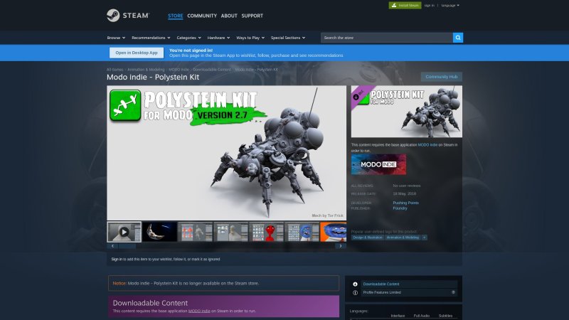Click the Steam logo in the header
Screen dimensions: 569x320
pyautogui.click(x=128, y=16)
